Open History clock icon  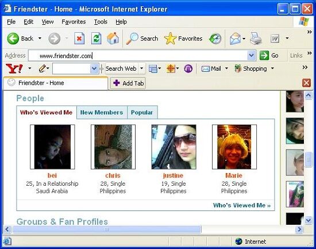pyautogui.click(x=215, y=39)
